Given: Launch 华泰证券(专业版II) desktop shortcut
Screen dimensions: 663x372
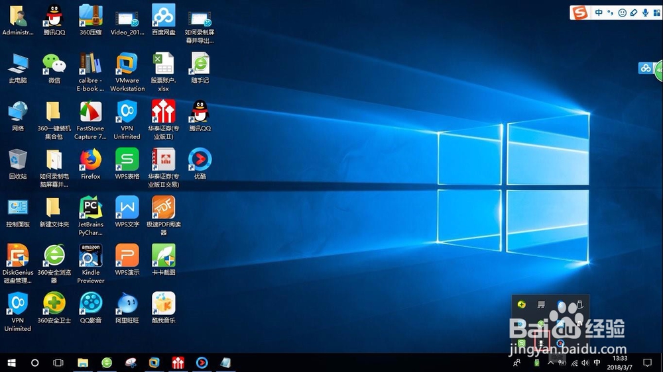Looking at the screenshot, I should click(x=164, y=120).
